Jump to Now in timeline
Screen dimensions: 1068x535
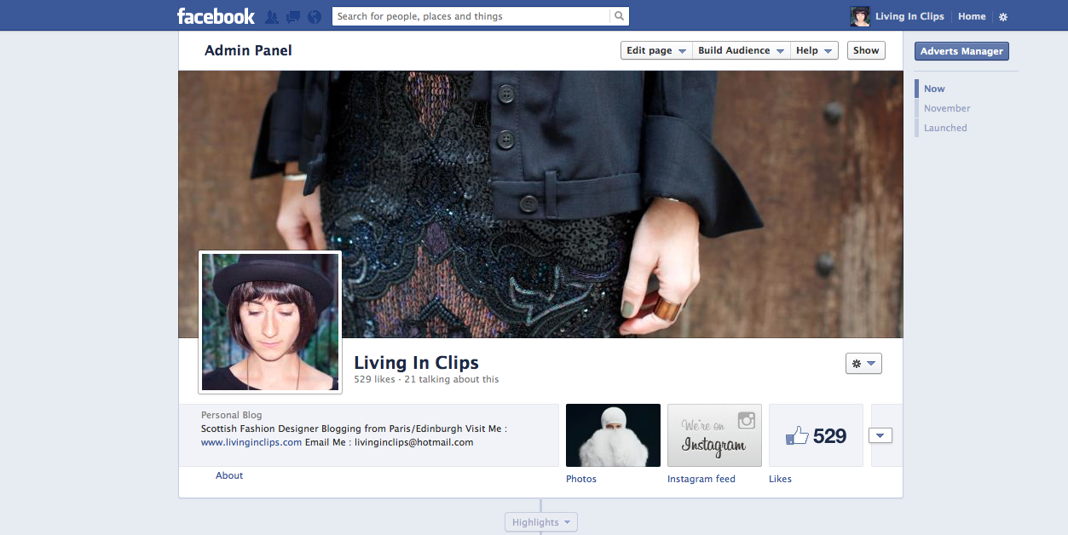click(x=934, y=89)
